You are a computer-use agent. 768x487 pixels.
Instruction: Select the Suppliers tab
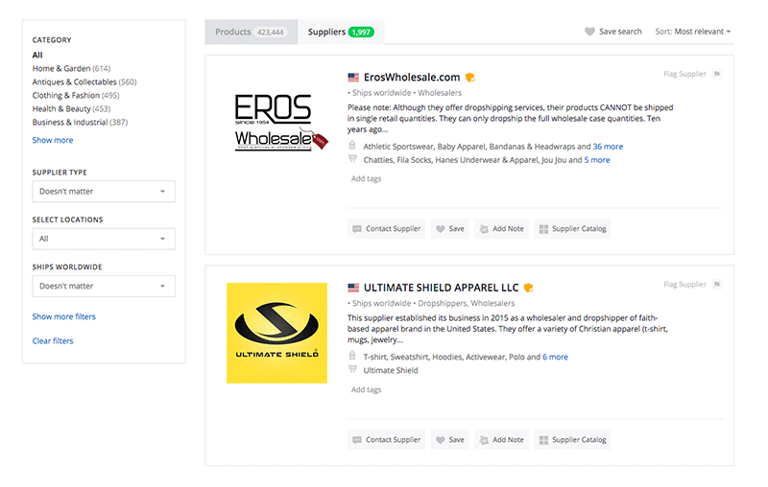tap(340, 32)
